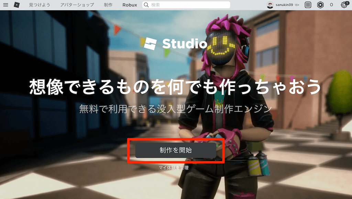This screenshot has width=352, height=199.
Task: Click the 制作を開始 button
Action: pyautogui.click(x=176, y=150)
